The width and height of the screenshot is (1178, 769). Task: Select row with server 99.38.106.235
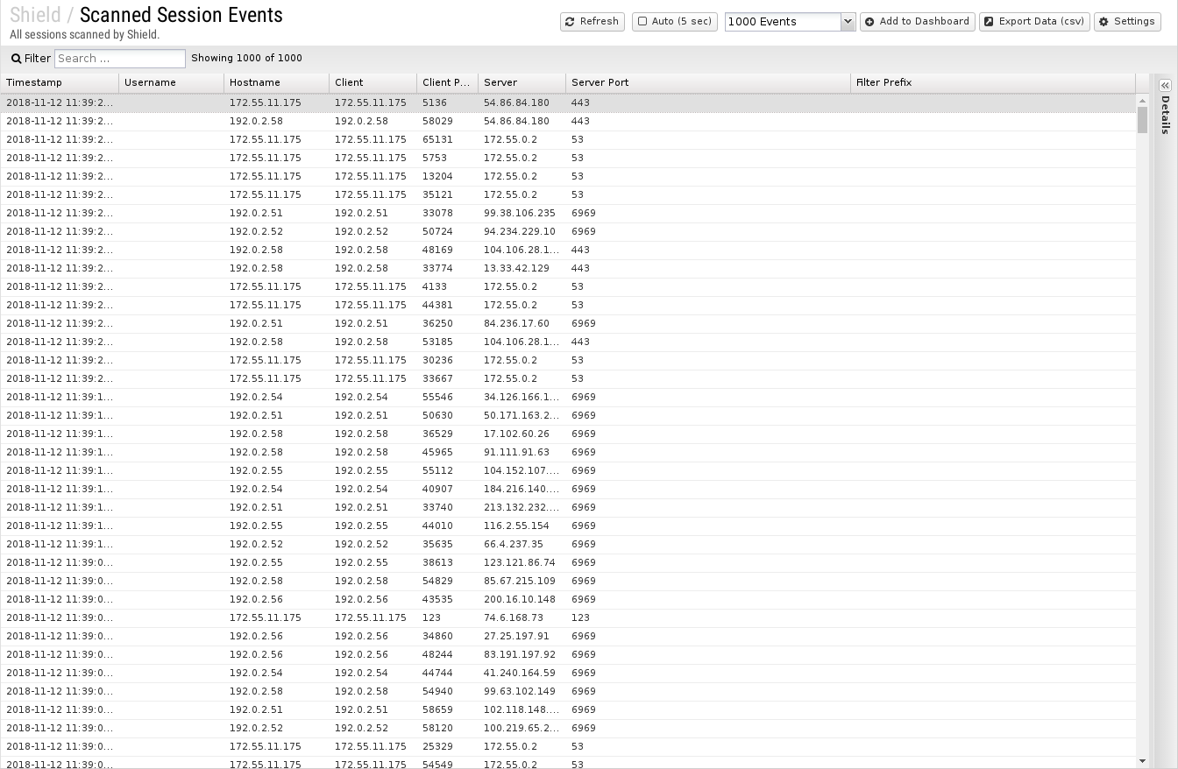[x=519, y=213]
